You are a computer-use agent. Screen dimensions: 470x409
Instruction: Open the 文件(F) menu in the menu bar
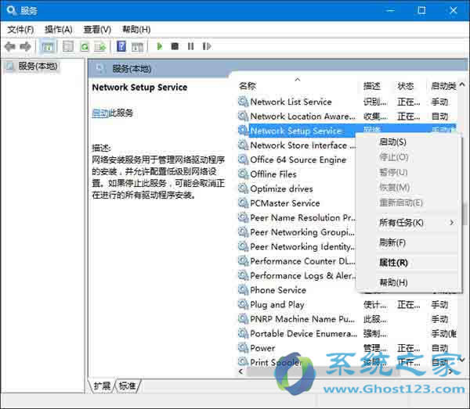[20, 29]
